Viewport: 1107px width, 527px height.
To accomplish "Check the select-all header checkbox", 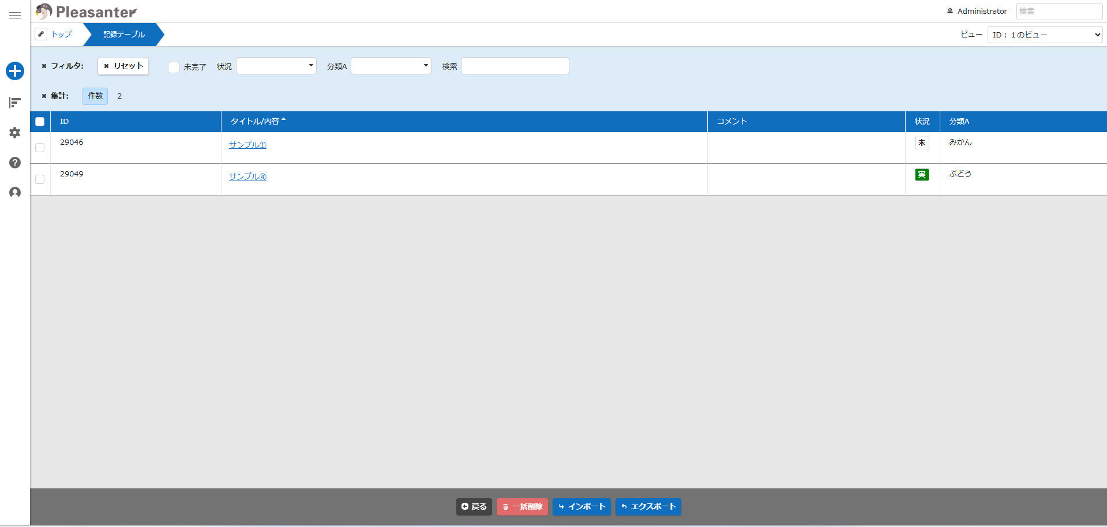I will [40, 122].
